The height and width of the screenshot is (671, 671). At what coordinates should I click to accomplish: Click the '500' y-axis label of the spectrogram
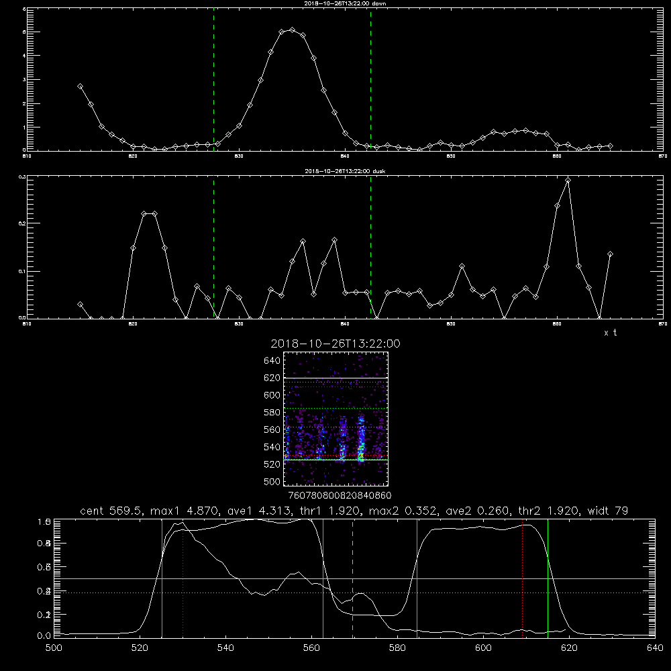click(272, 482)
